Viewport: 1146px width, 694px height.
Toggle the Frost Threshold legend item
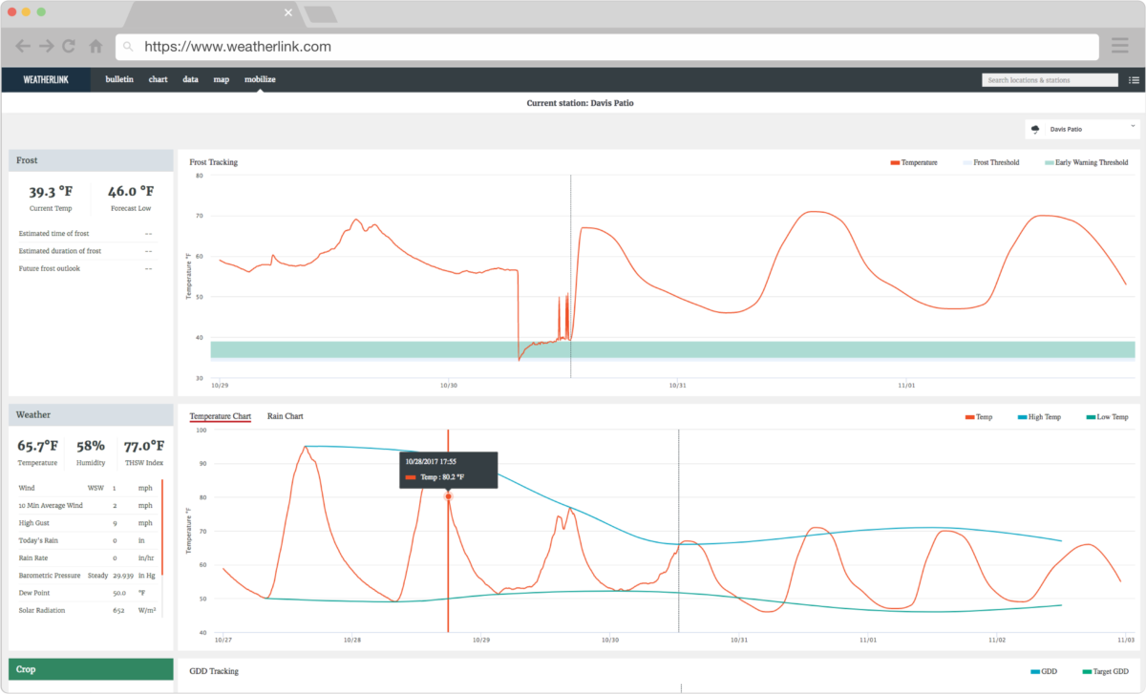click(x=991, y=162)
